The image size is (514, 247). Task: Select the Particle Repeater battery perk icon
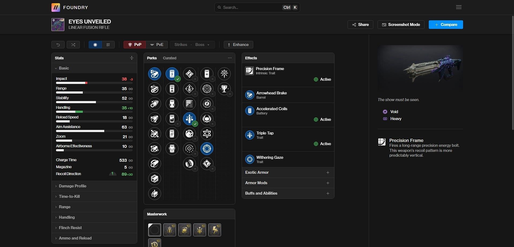(172, 134)
